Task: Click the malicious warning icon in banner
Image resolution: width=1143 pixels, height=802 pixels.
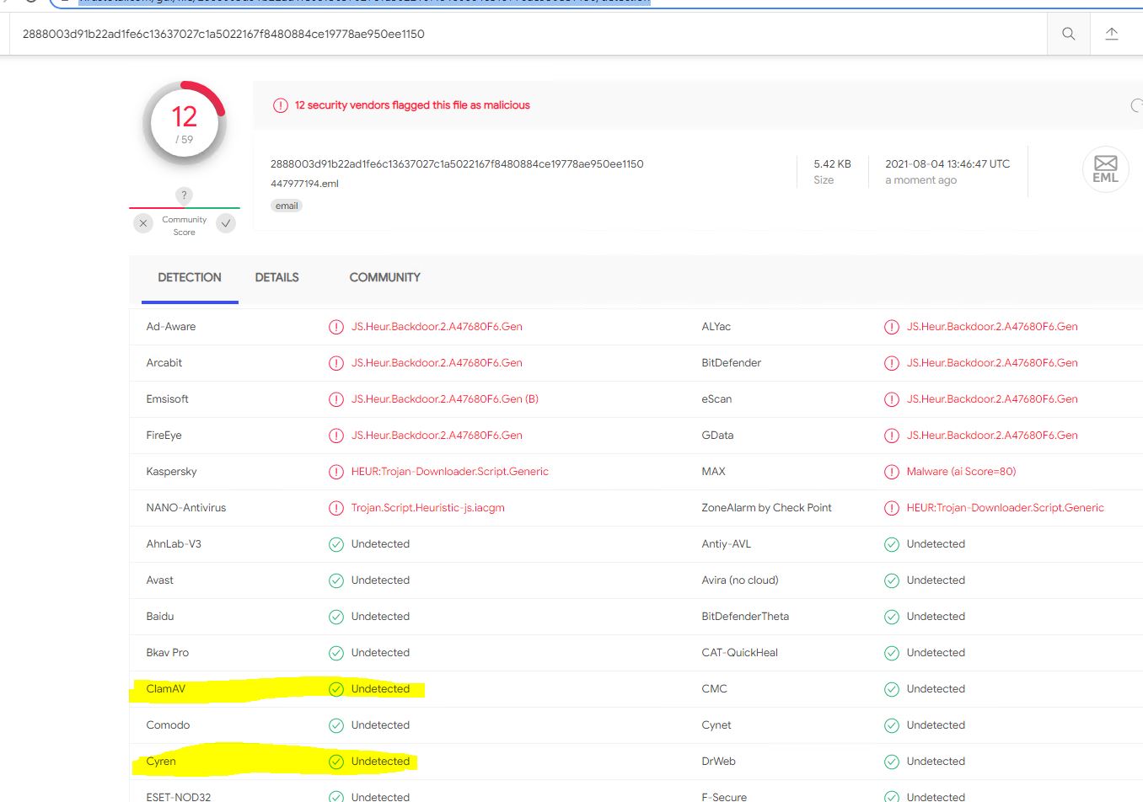Action: click(280, 105)
